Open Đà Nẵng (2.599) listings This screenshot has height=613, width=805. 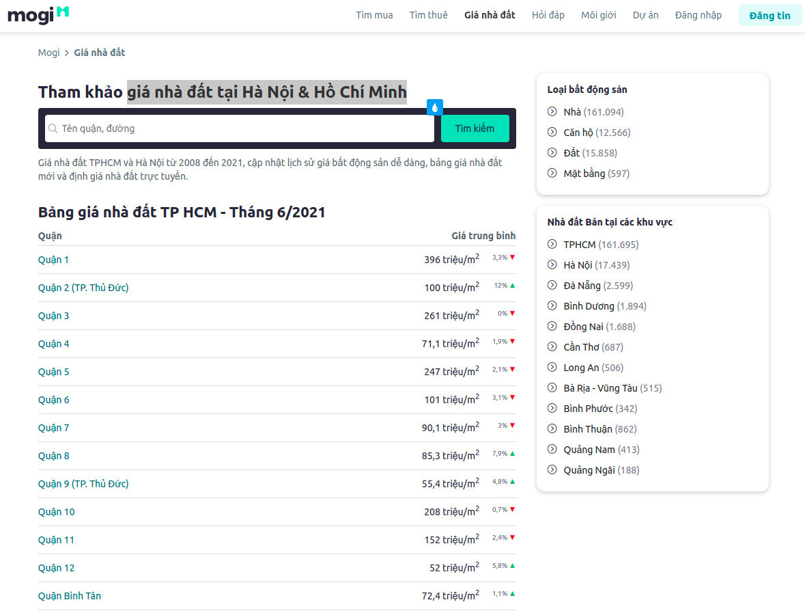point(599,286)
